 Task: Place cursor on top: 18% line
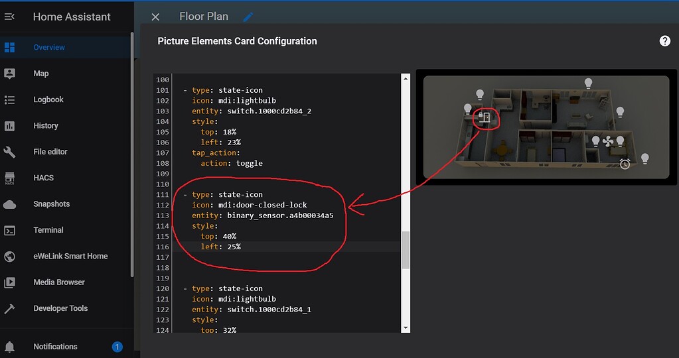pyautogui.click(x=218, y=132)
